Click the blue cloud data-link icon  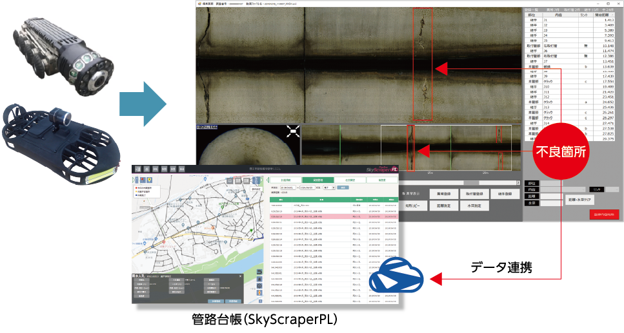tap(396, 278)
